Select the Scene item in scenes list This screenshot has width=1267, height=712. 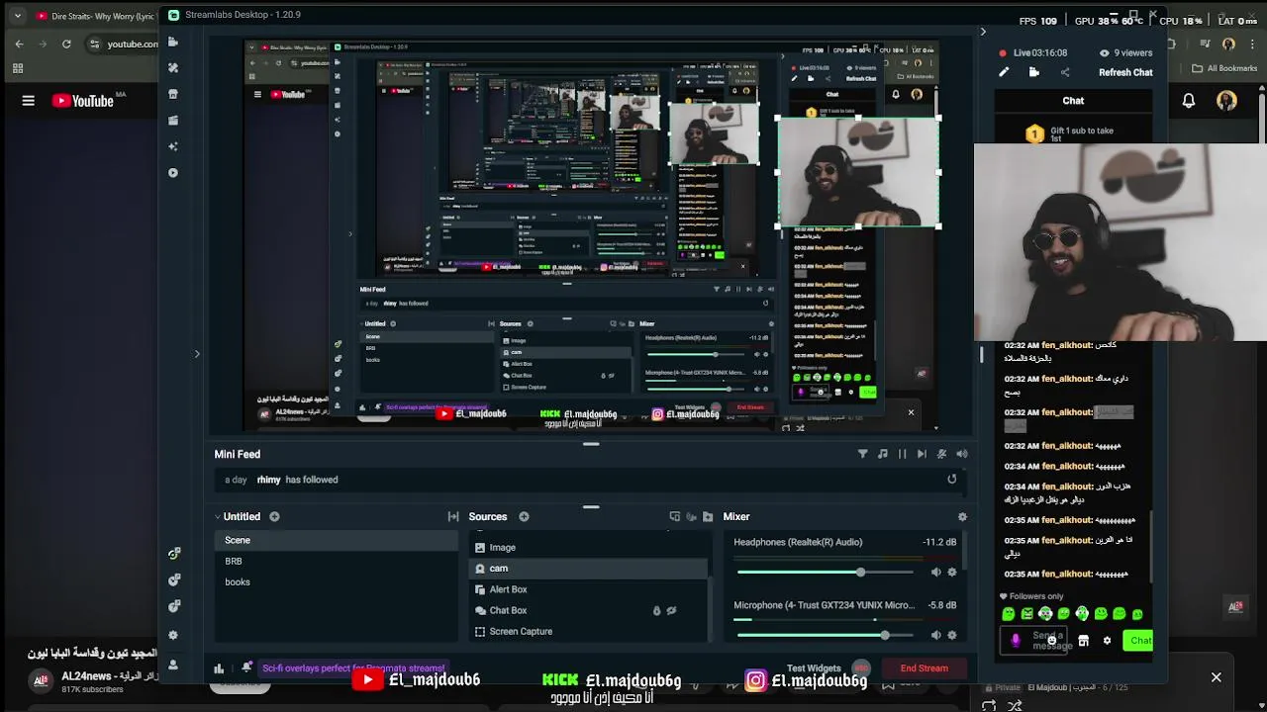pyautogui.click(x=337, y=540)
